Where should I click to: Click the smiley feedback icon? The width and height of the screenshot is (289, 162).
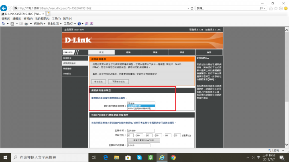pyautogui.click(x=286, y=8)
